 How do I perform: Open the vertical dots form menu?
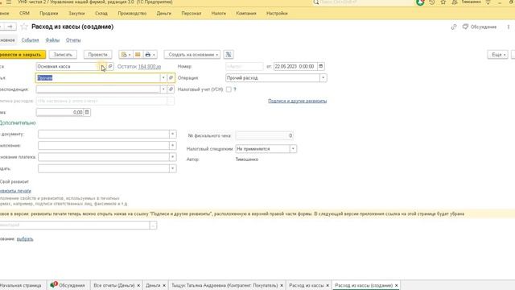[x=508, y=27]
